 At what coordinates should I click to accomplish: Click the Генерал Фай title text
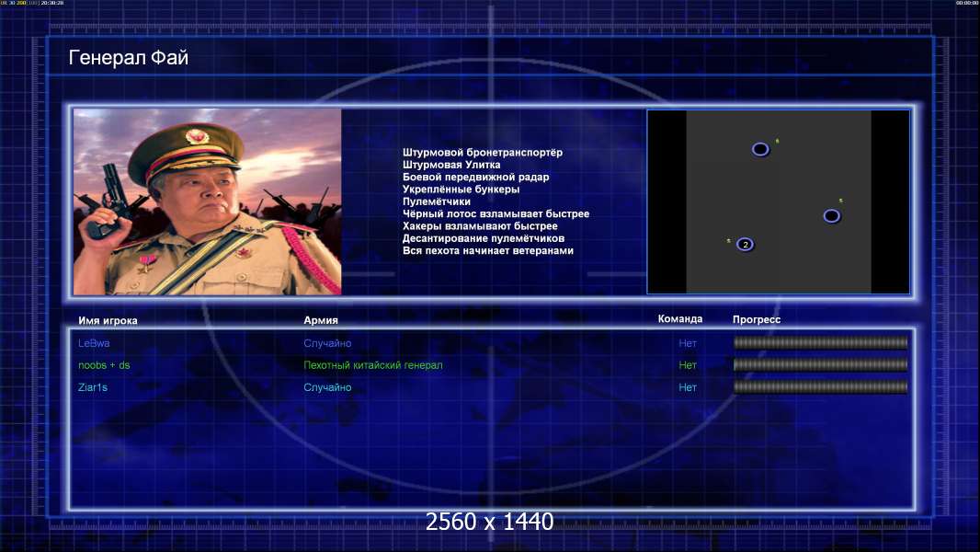click(128, 58)
